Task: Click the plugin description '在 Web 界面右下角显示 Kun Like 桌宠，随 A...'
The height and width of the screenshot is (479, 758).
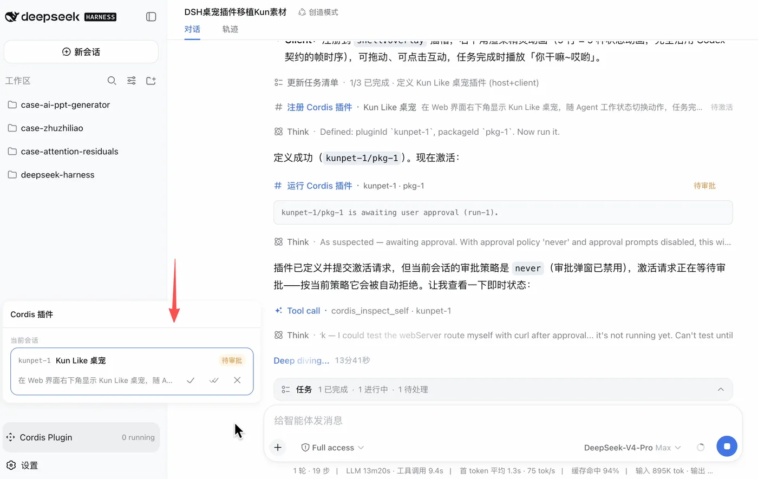Action: [95, 380]
